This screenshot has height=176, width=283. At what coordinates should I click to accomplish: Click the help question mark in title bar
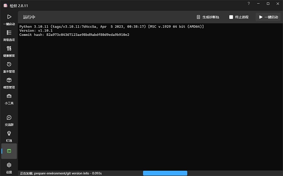tap(248, 4)
